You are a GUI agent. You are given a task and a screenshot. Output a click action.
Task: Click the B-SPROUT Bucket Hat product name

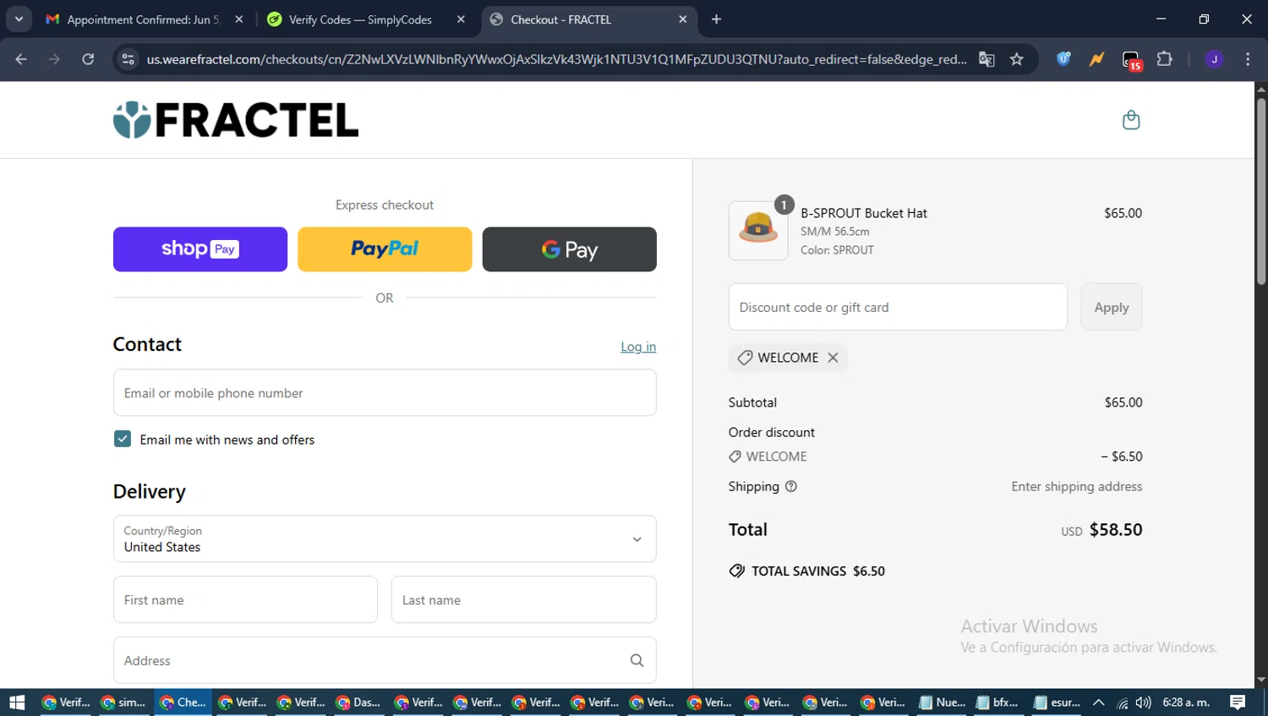coord(864,213)
